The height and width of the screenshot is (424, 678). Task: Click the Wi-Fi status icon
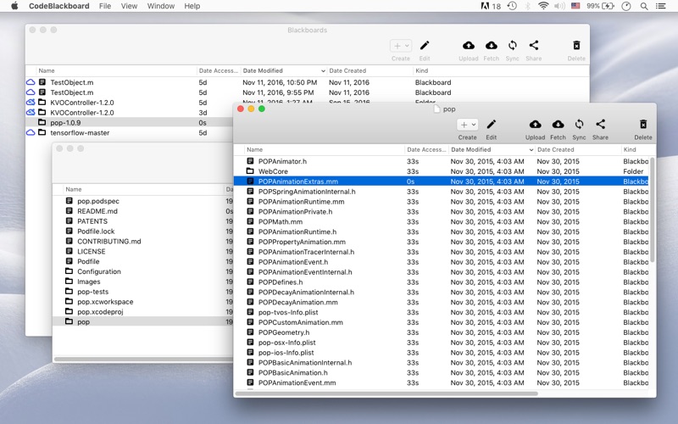point(543,6)
